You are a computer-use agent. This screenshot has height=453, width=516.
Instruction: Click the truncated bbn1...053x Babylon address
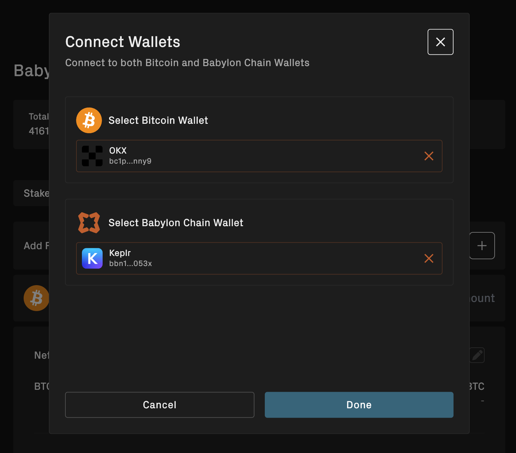pyautogui.click(x=131, y=263)
